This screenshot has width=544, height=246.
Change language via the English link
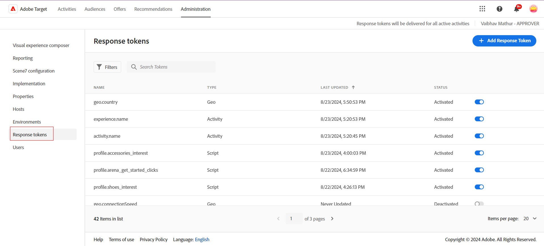[202, 239]
